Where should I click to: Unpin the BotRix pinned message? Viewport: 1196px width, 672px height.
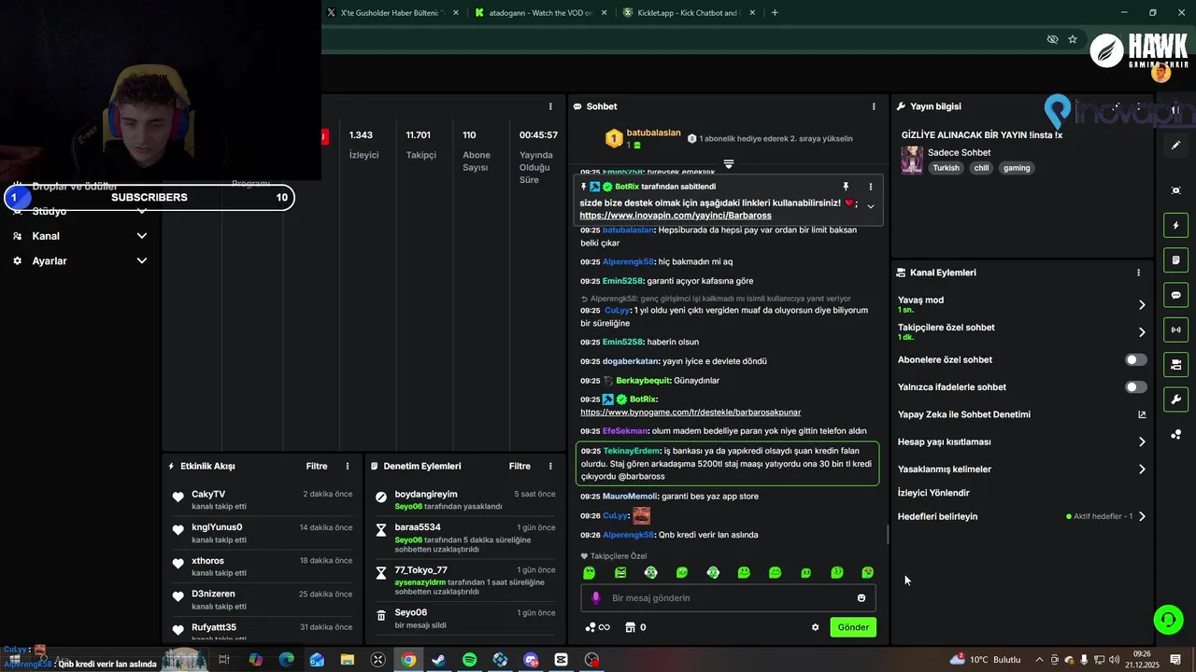846,187
